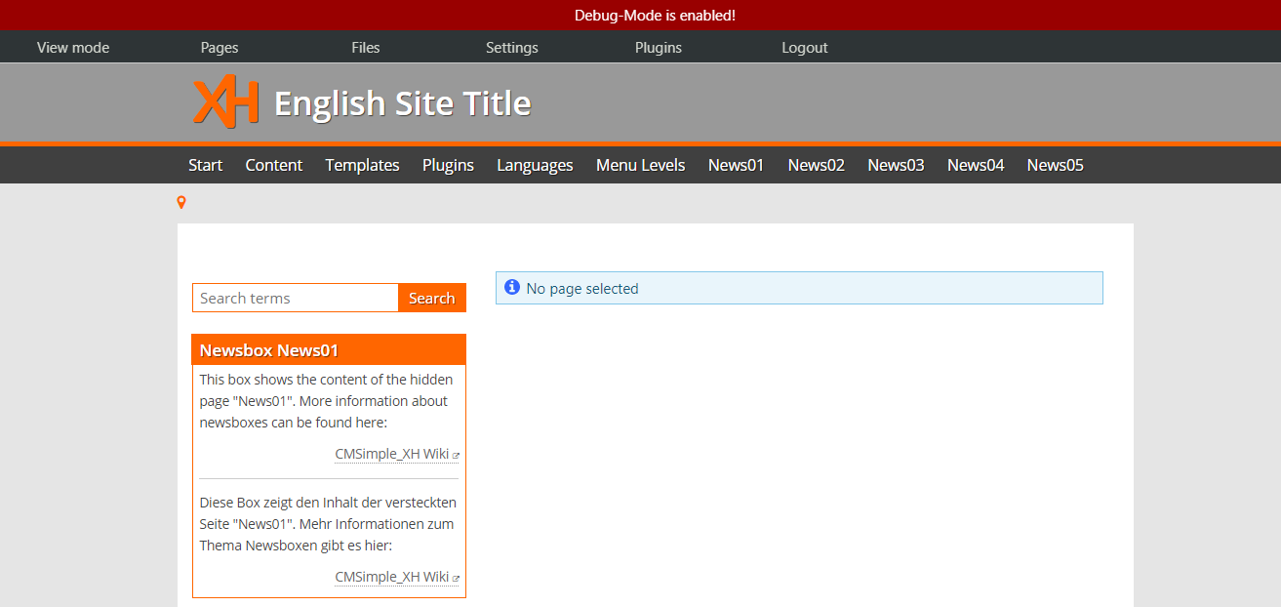Open the Content navigation item

(274, 165)
